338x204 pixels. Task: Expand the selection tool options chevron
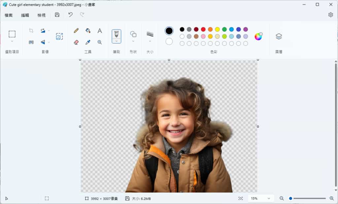12,41
